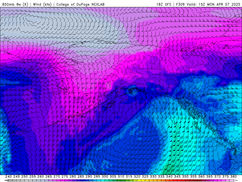This screenshot has width=242, height=182.
Task: Click the 285 value on the color scale
Action: (x=81, y=177)
